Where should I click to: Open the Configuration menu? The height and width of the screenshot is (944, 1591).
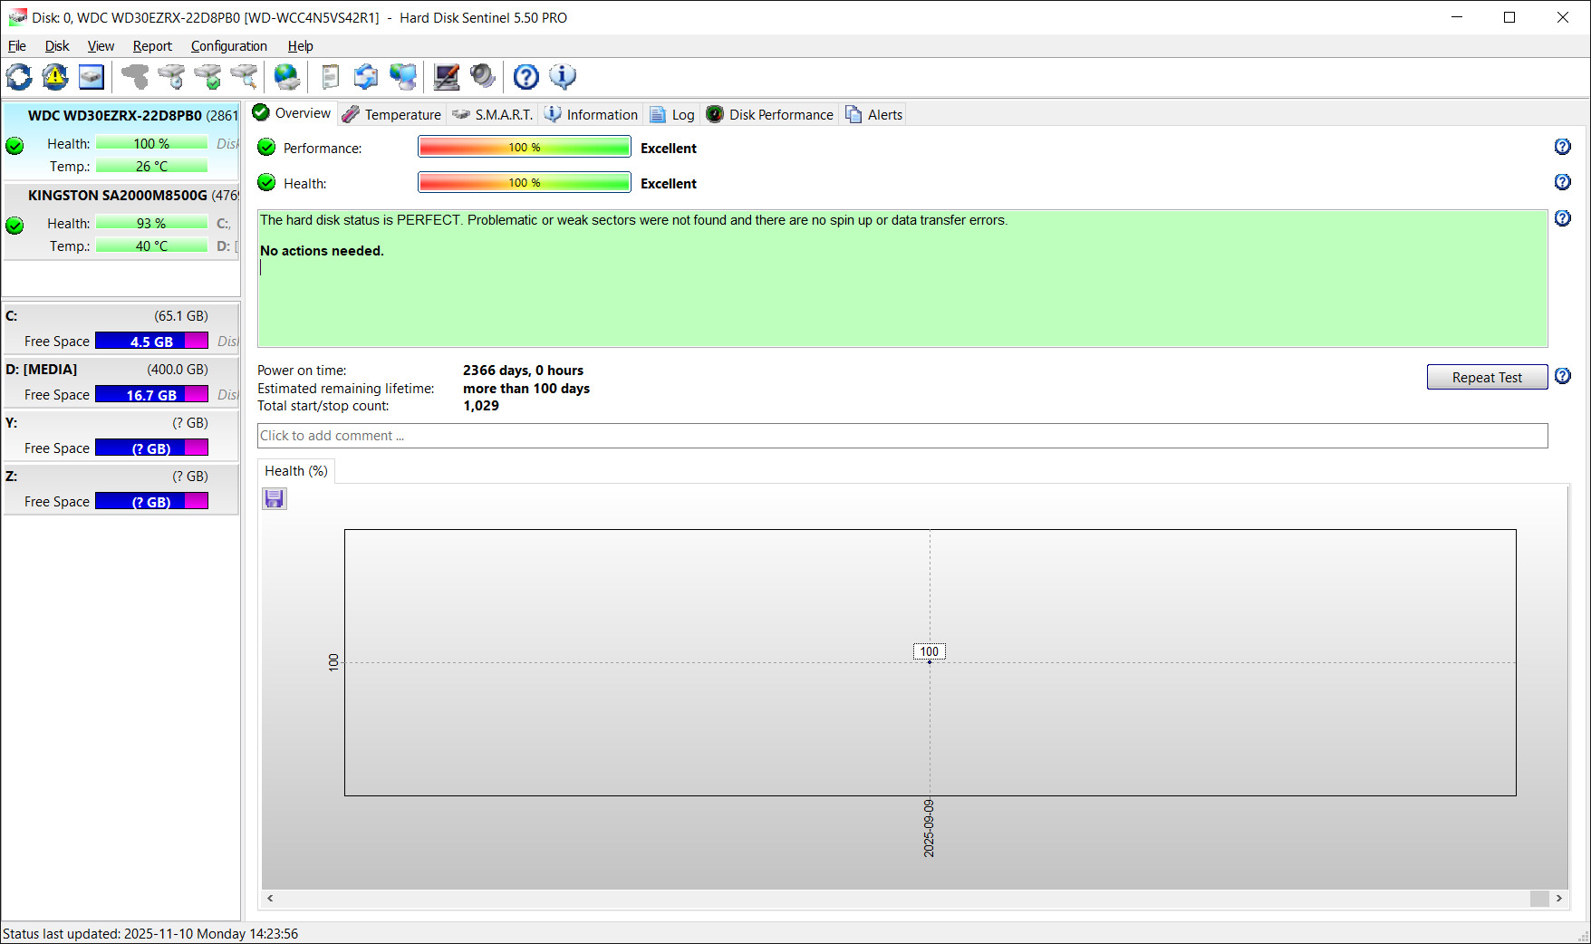click(229, 46)
